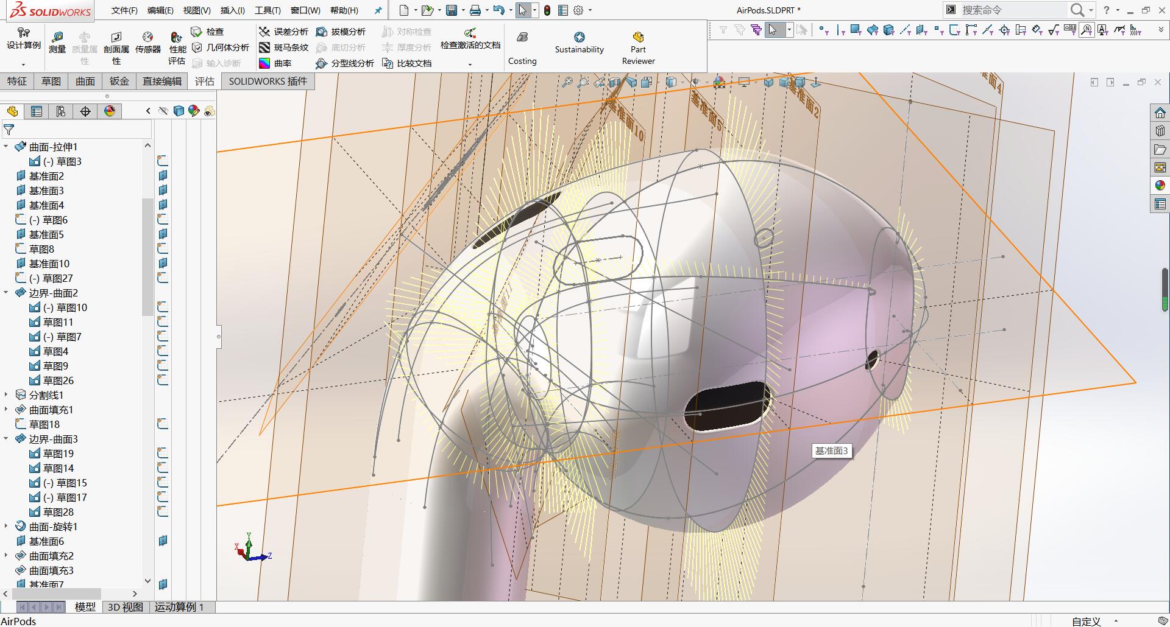The height and width of the screenshot is (627, 1170).
Task: Show the DisplayManager tab
Action: tap(110, 111)
